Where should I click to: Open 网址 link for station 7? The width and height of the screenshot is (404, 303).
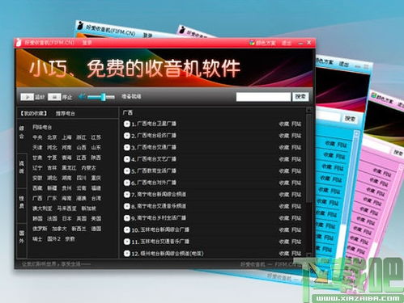(x=296, y=195)
